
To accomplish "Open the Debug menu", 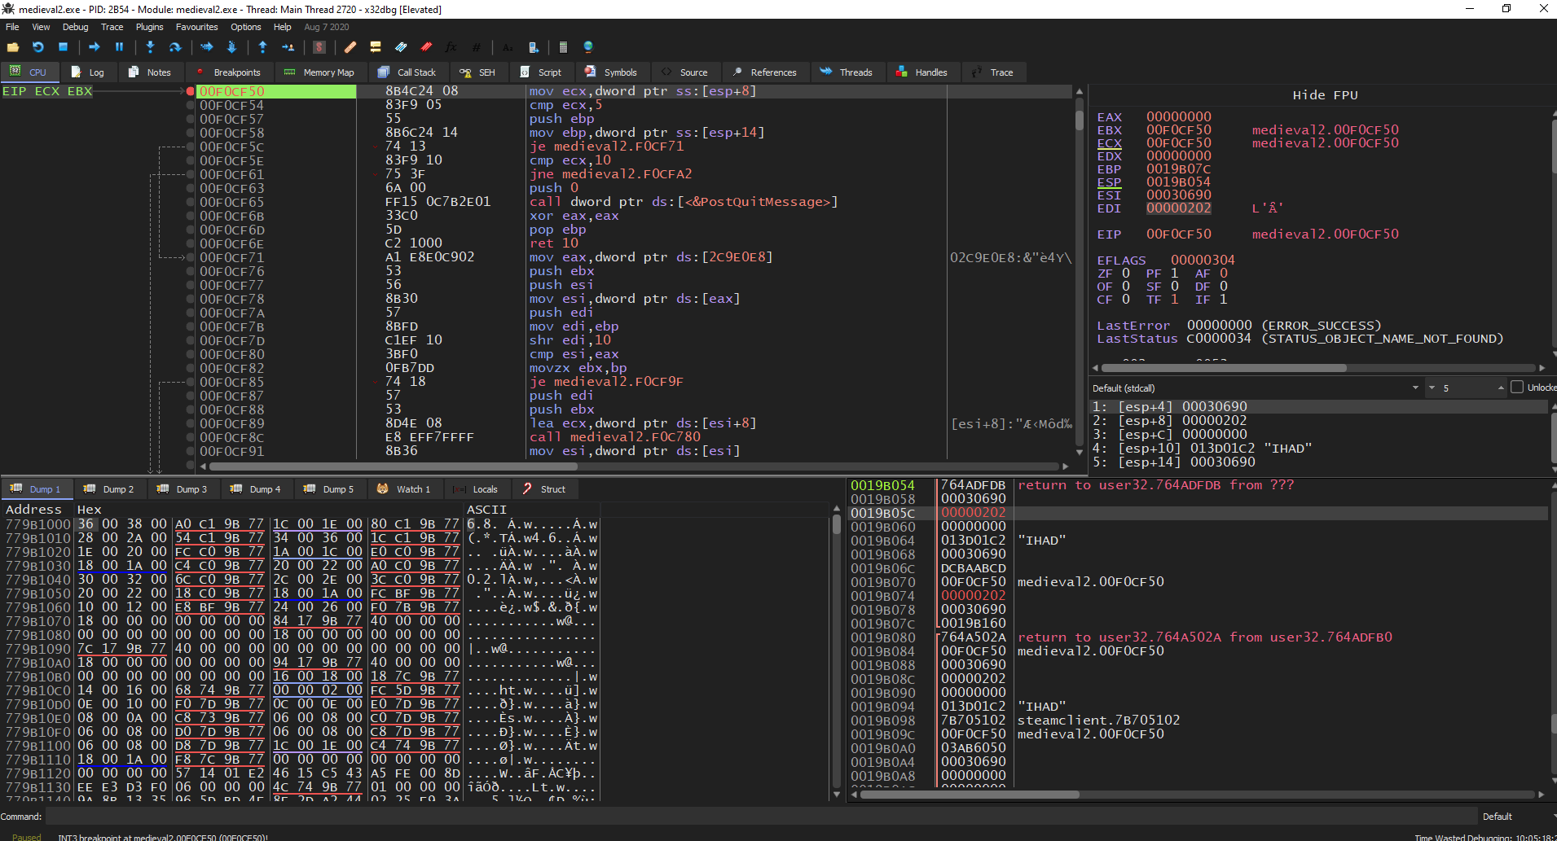I will point(75,27).
